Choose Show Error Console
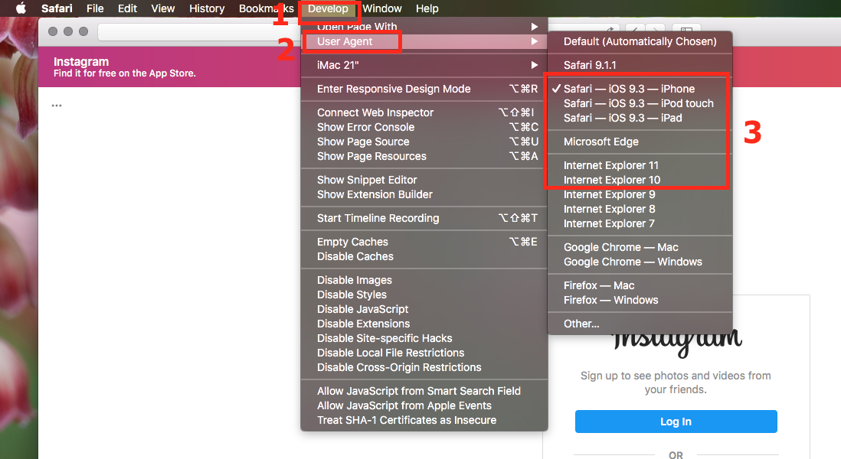841x459 pixels. [x=424, y=127]
